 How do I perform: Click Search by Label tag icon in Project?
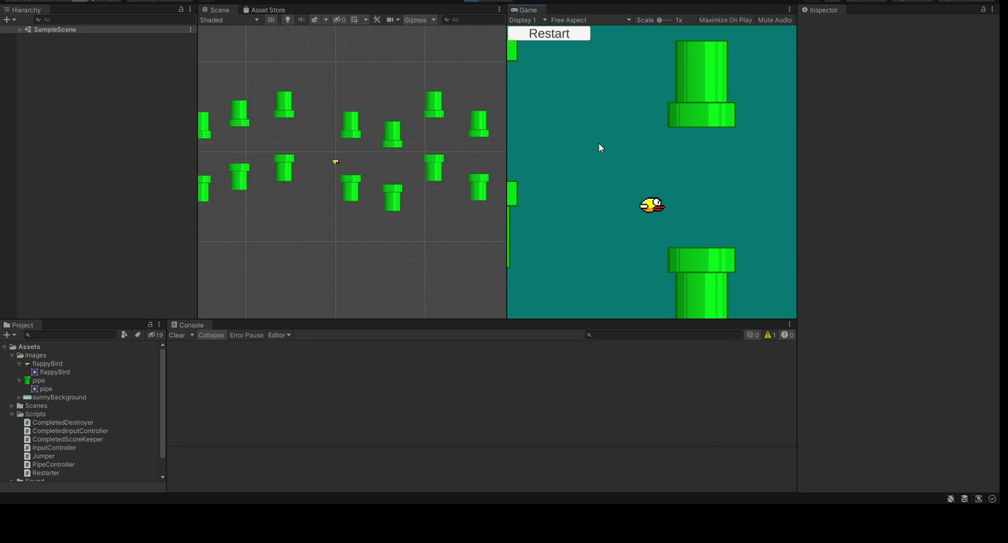pyautogui.click(x=137, y=335)
